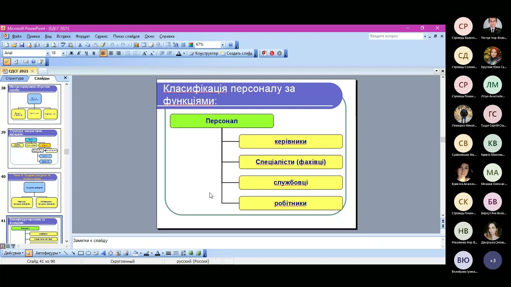Screen dimensions: 511x287
Task: Expand the Действия dropdown
Action: [14, 253]
